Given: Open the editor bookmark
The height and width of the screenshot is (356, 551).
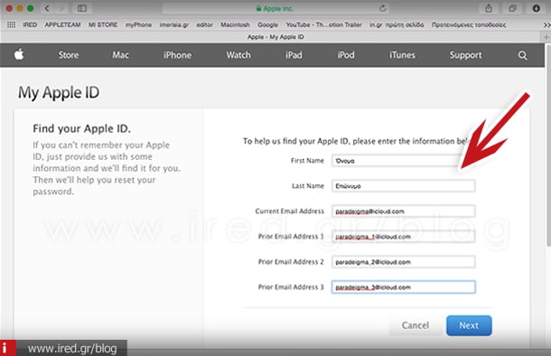Looking at the screenshot, I should click(x=204, y=24).
